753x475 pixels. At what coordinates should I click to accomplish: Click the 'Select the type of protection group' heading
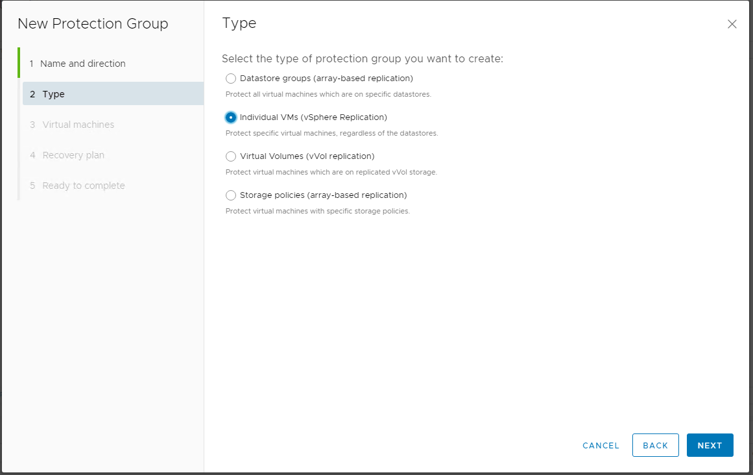363,58
